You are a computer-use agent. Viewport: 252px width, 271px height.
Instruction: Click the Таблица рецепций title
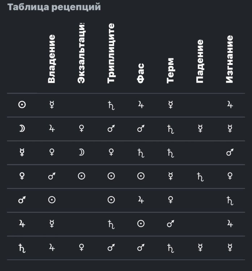54,7
